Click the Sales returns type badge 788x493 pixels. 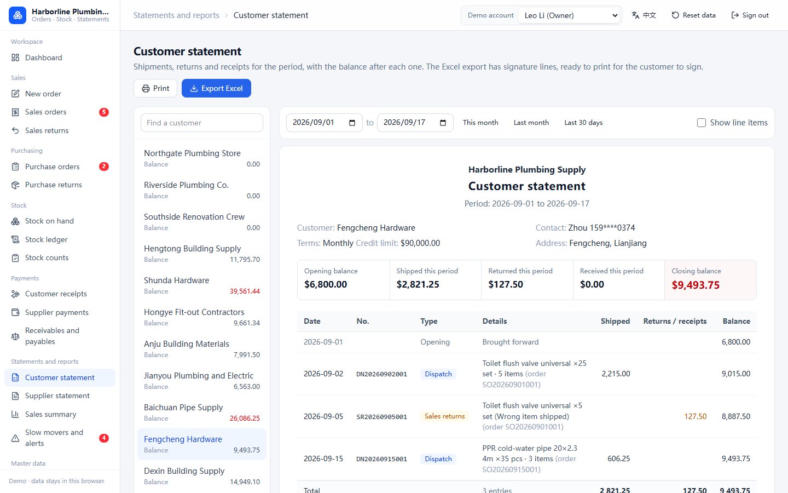445,416
